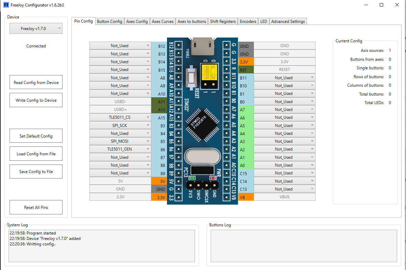The height and width of the screenshot is (270, 406).
Task: Open the TLE5011_CS dropdown for pin A15
Action: point(120,117)
